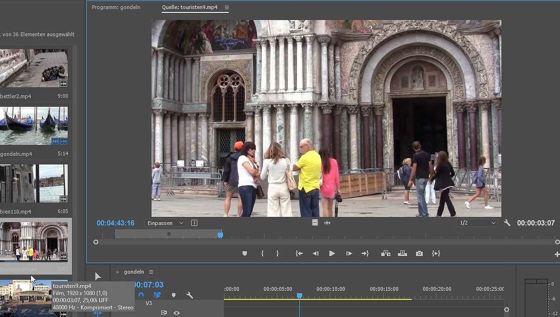Go to the Out point of the clip

(x=365, y=254)
